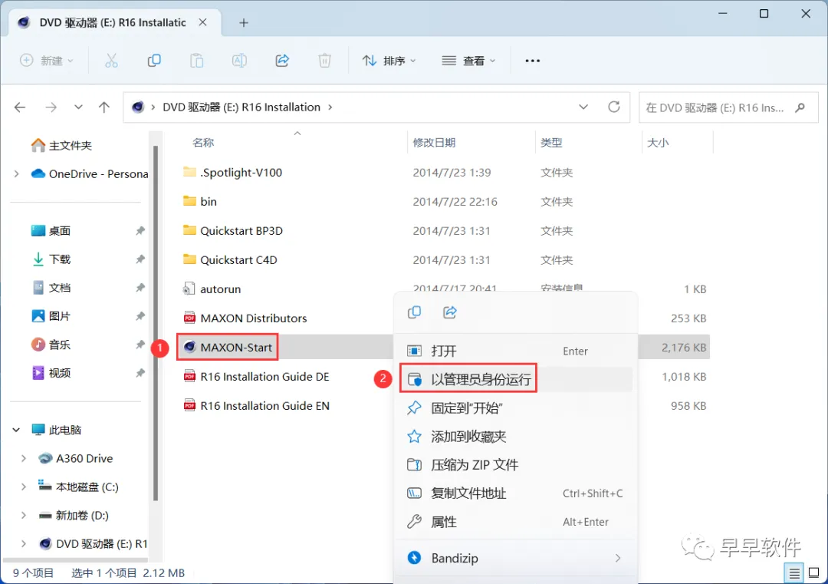Expand the DVD 驱动器 (E:) tree node
This screenshot has width=828, height=584.
point(23,544)
